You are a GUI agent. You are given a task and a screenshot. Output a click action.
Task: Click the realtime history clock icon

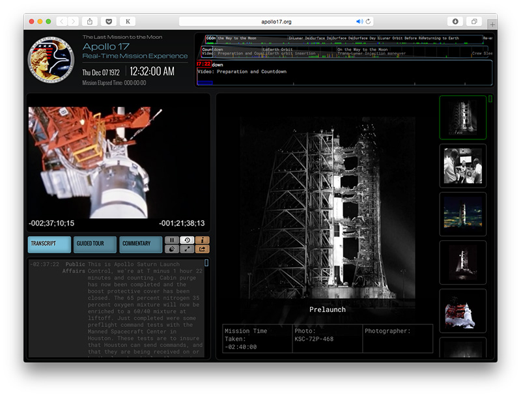tap(187, 240)
